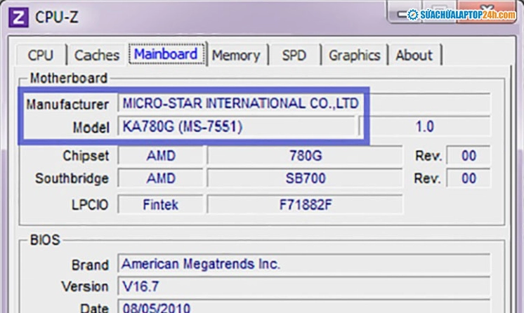
Task: Switch to the Graphics tab
Action: tap(355, 55)
